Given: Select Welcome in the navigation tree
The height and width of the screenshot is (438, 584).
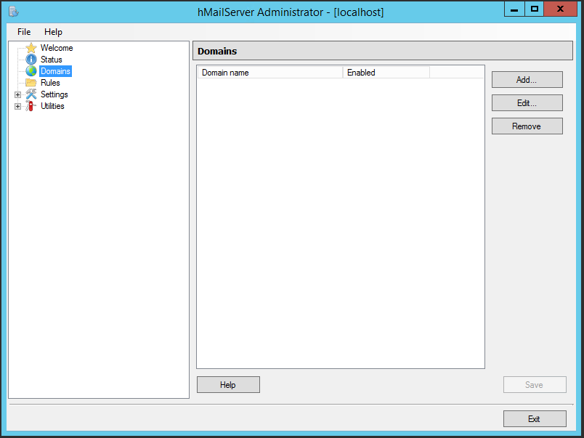Looking at the screenshot, I should click(57, 48).
